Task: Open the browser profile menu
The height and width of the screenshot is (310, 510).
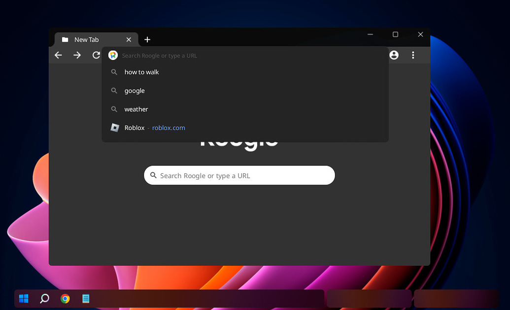Action: coord(394,55)
